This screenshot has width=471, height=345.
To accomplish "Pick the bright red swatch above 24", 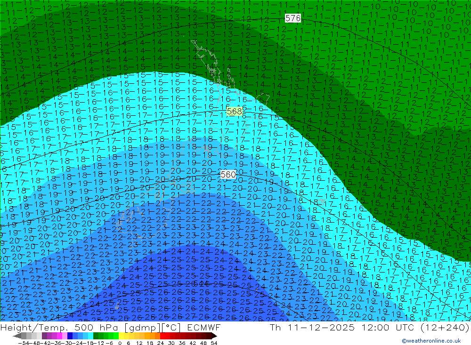I will point(163,336).
